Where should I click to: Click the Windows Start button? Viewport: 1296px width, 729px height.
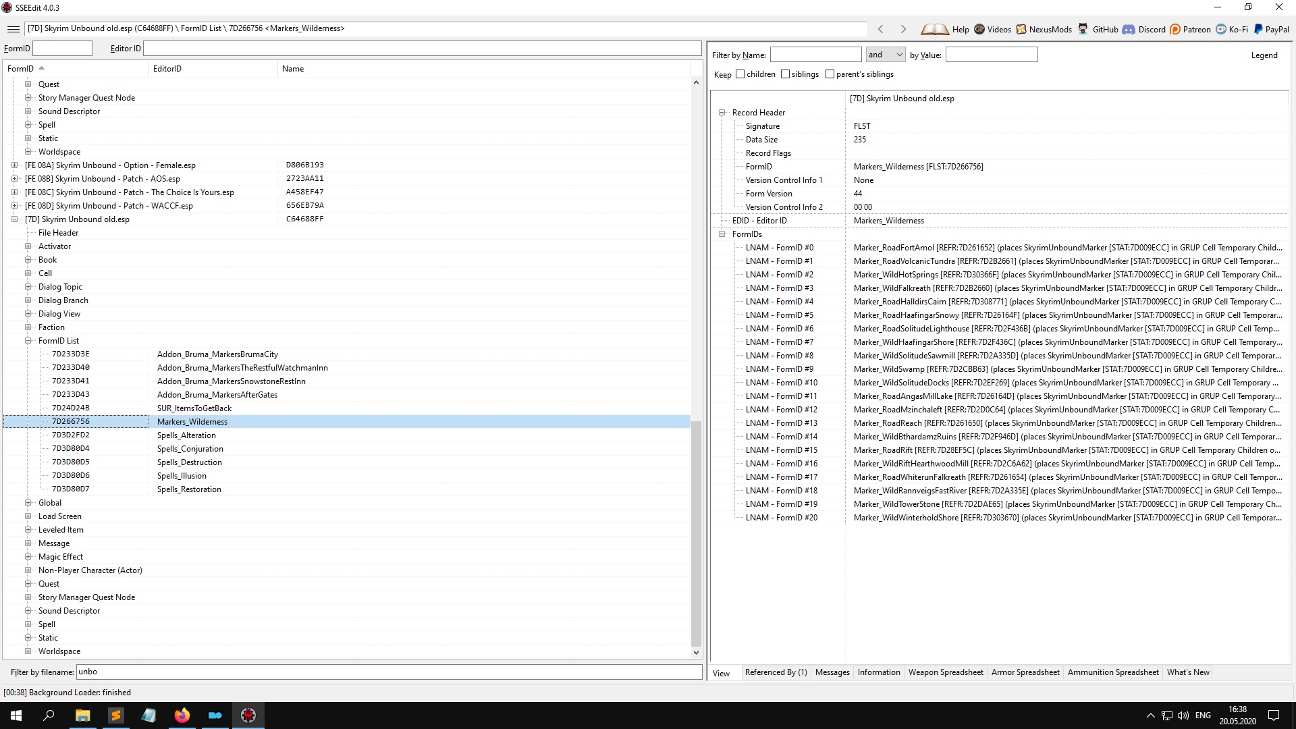[x=16, y=715]
